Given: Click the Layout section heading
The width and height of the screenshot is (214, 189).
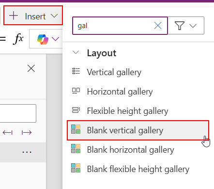Looking at the screenshot, I should [x=102, y=53].
